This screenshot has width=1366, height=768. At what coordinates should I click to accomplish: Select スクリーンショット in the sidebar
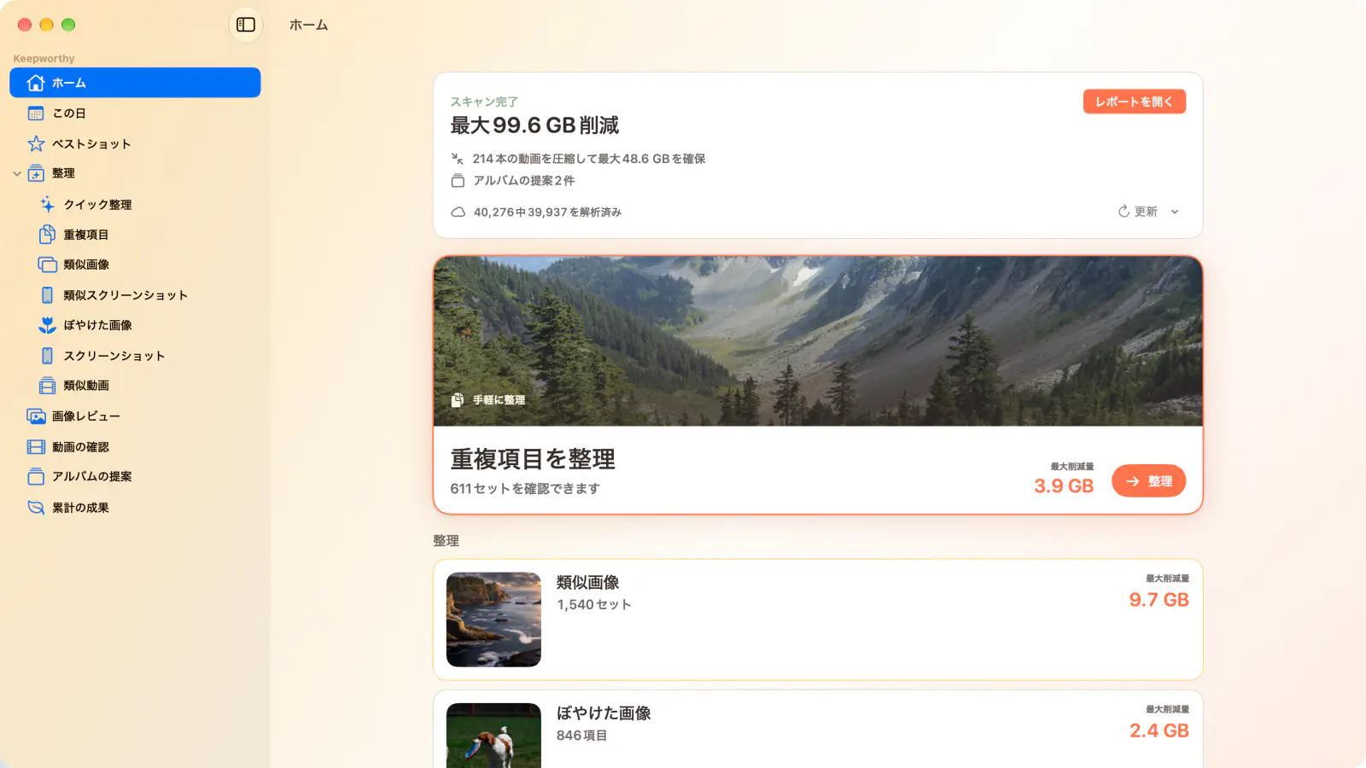point(135,356)
